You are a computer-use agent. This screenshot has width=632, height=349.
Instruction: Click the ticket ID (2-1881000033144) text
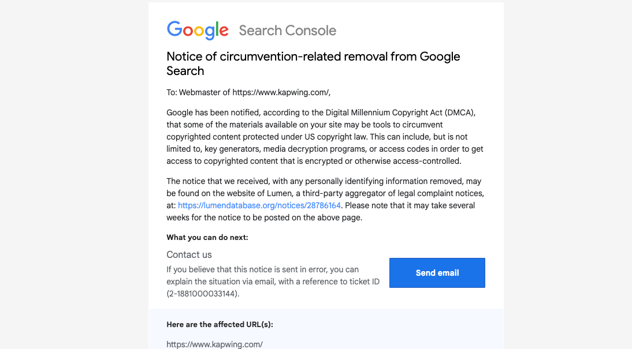[x=203, y=294]
